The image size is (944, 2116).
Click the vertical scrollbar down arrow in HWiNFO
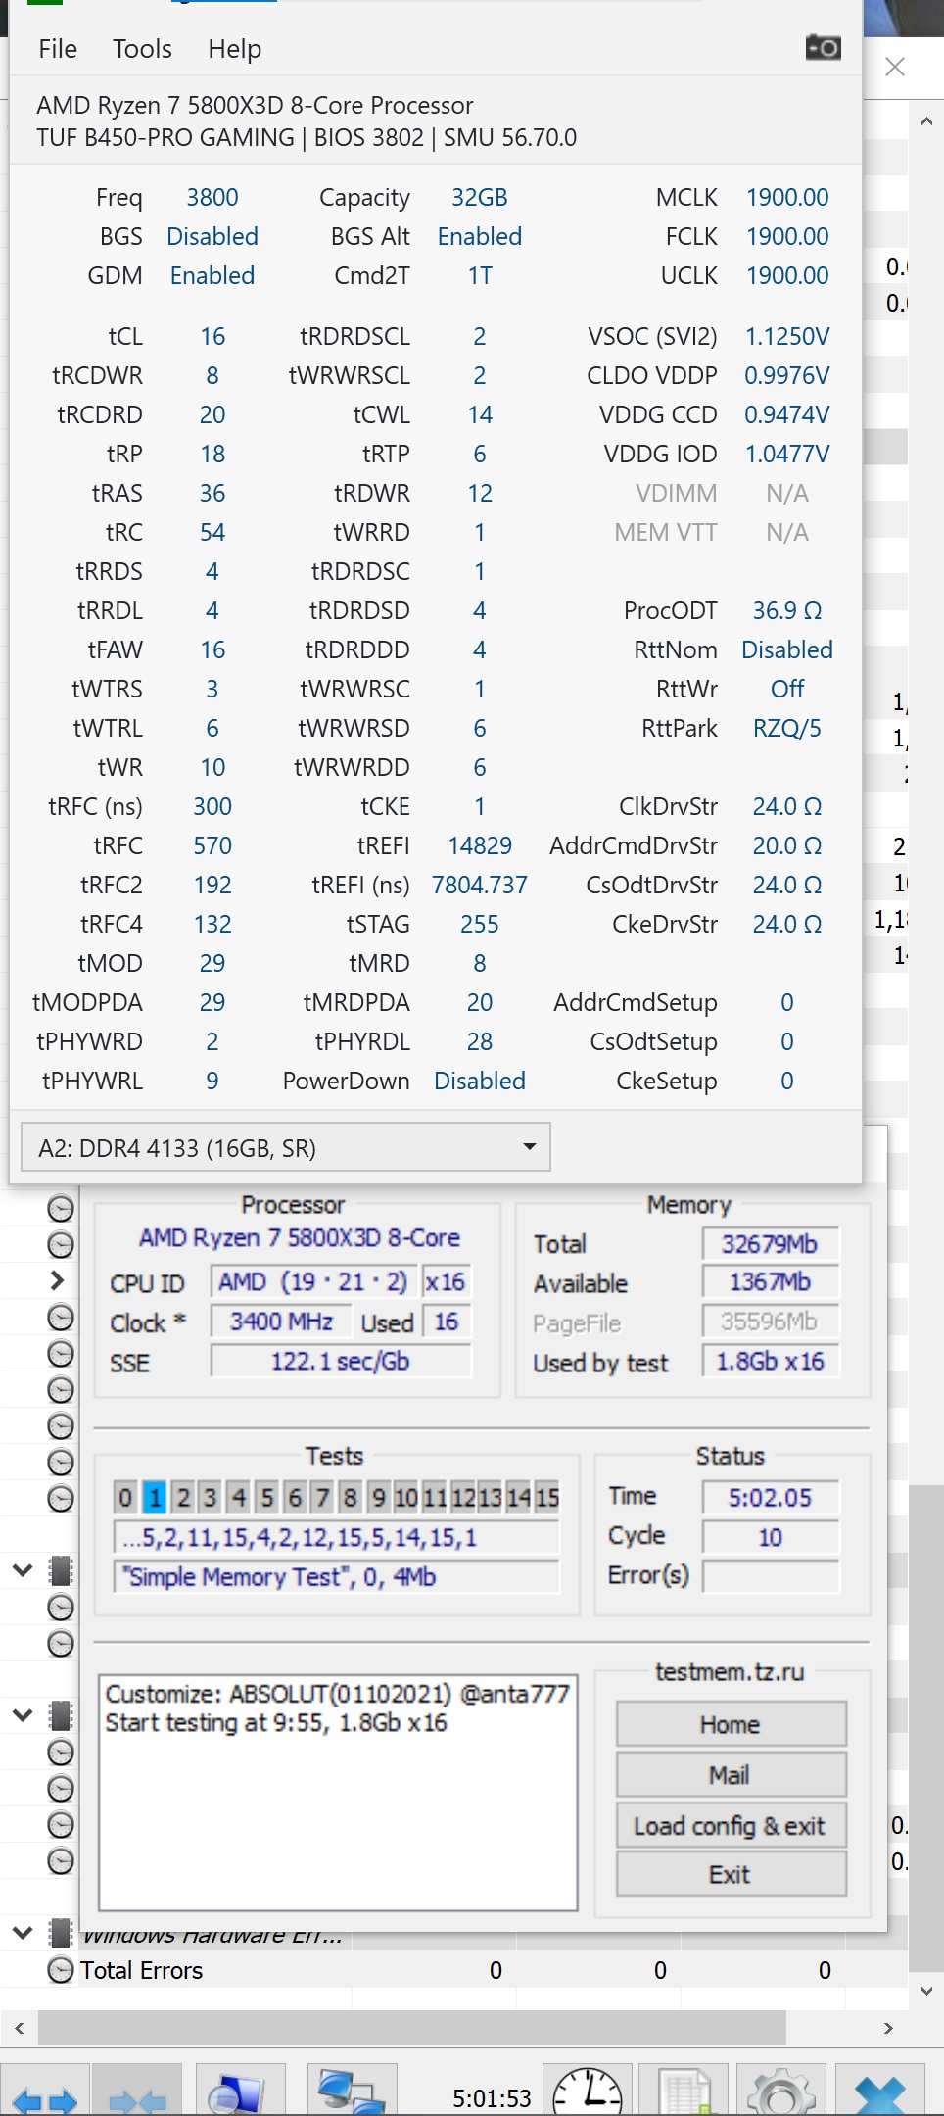[x=926, y=1991]
